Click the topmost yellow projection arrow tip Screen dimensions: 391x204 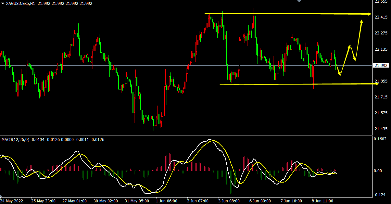(x=362, y=21)
